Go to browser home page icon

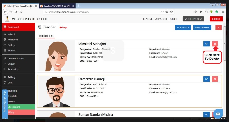(21, 12)
